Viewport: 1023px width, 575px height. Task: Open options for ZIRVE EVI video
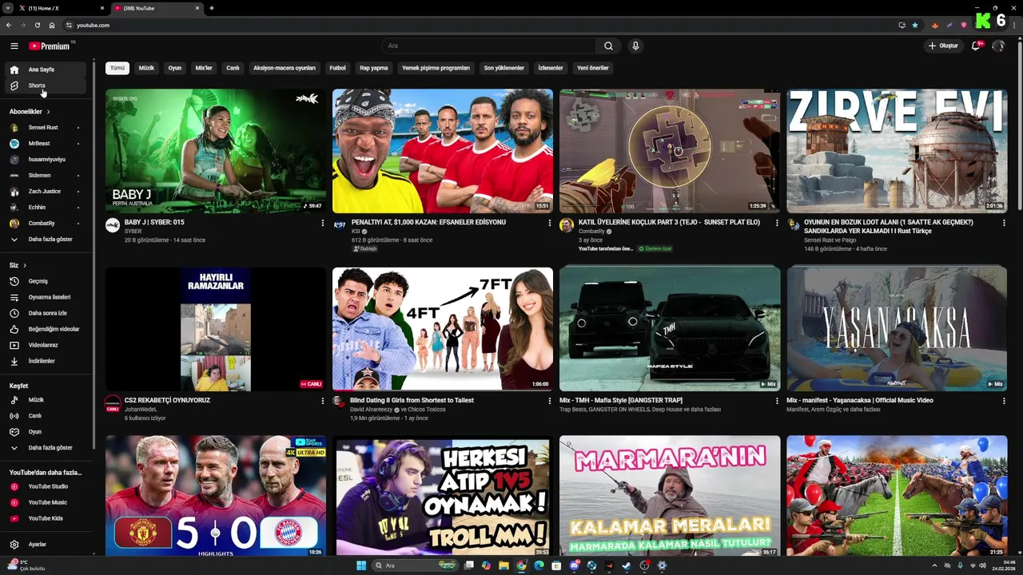tap(1004, 223)
